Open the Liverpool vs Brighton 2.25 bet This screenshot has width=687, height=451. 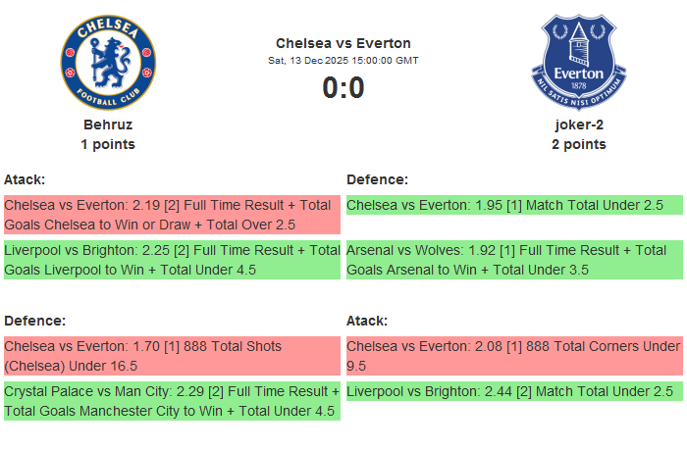pyautogui.click(x=172, y=260)
